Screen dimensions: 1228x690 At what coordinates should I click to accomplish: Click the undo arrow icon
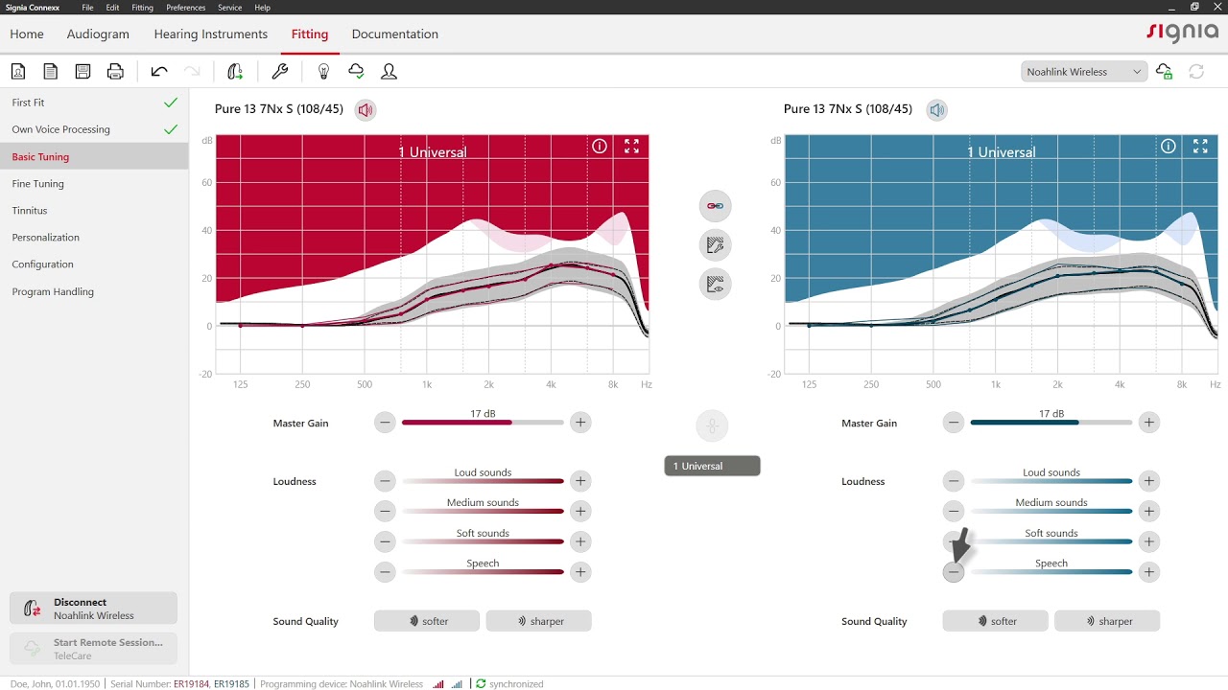click(159, 72)
